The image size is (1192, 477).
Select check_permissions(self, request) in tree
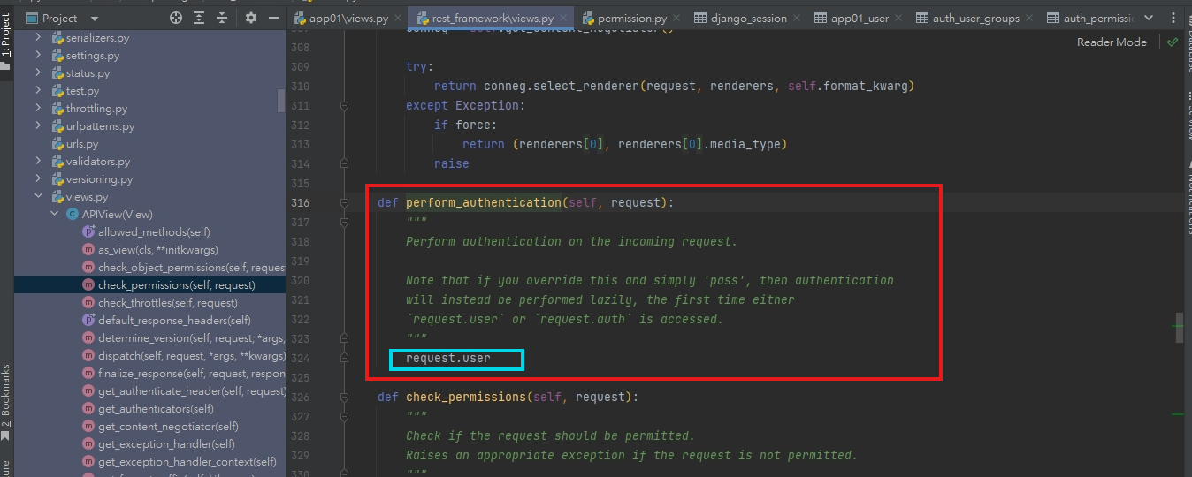click(x=169, y=285)
